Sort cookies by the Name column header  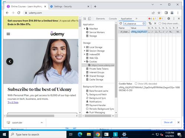(124, 28)
